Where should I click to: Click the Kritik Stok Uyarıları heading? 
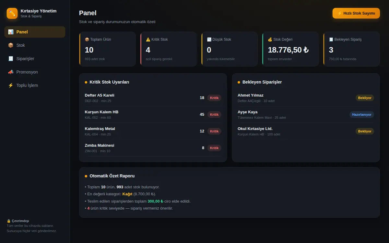pyautogui.click(x=110, y=82)
